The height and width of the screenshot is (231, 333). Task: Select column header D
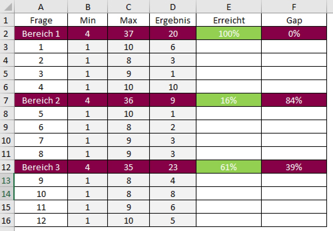tap(172, 7)
